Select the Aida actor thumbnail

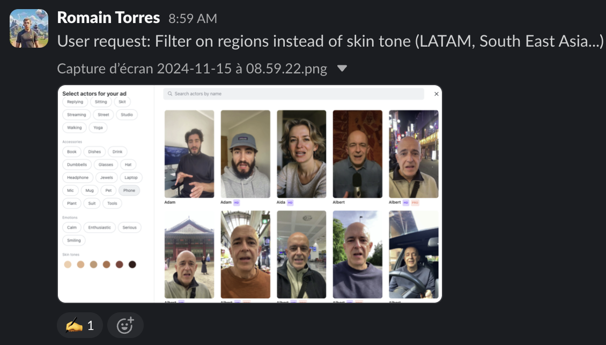[301, 154]
